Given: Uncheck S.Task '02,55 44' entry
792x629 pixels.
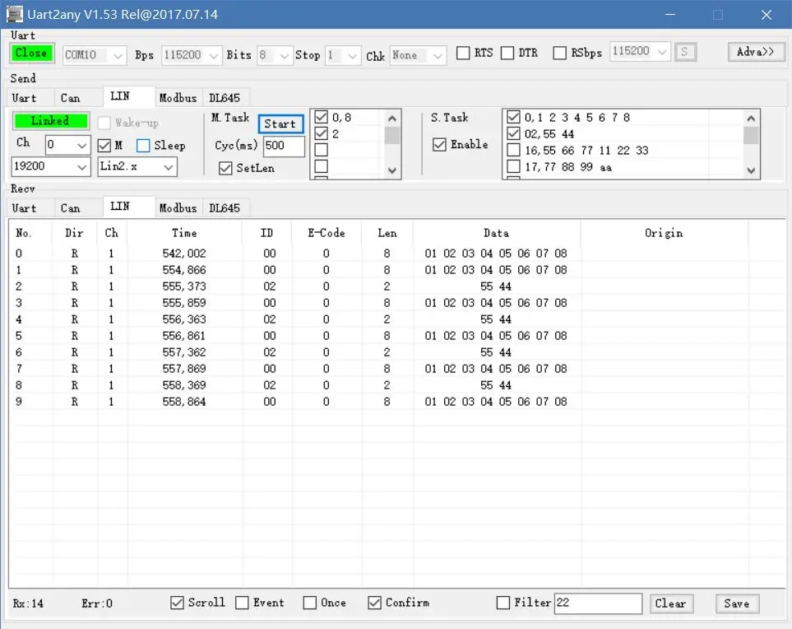Looking at the screenshot, I should [x=513, y=133].
